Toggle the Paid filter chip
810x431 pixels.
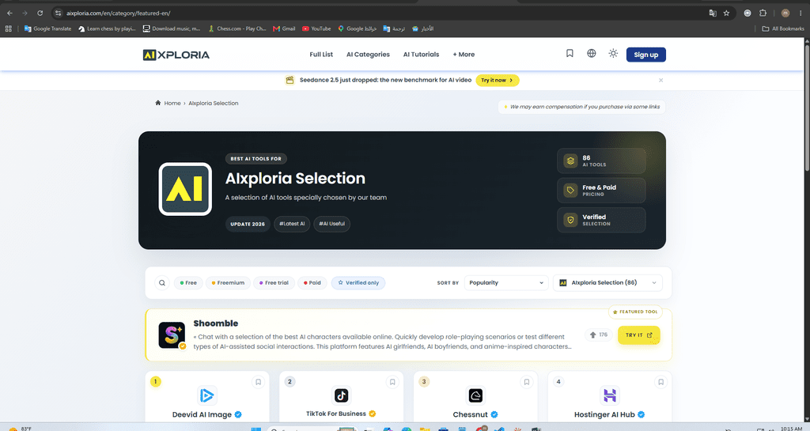(x=312, y=283)
